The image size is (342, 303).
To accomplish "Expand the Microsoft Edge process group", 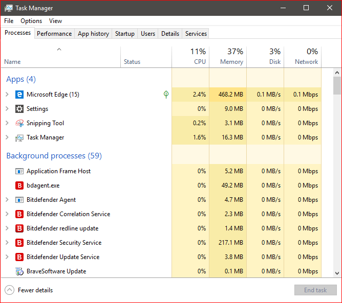I will pos(7,95).
